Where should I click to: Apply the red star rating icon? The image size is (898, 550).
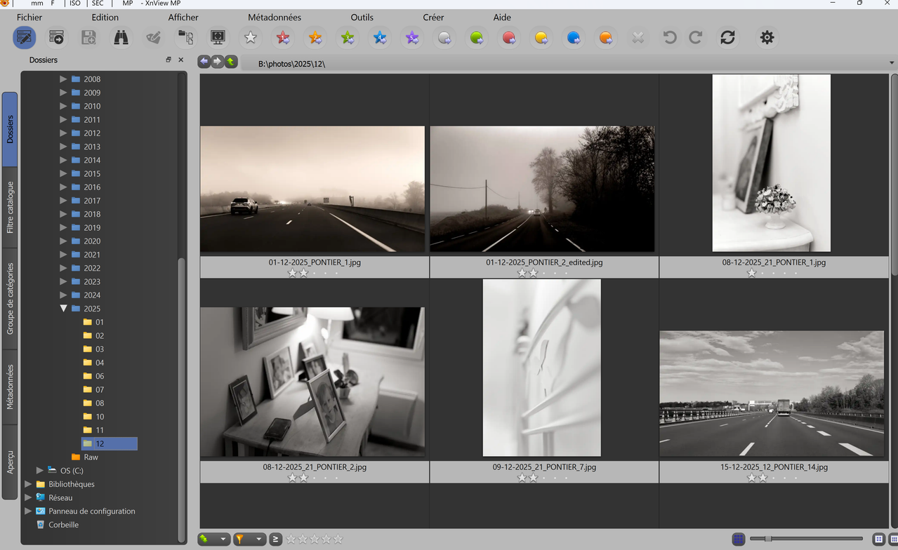pyautogui.click(x=283, y=37)
